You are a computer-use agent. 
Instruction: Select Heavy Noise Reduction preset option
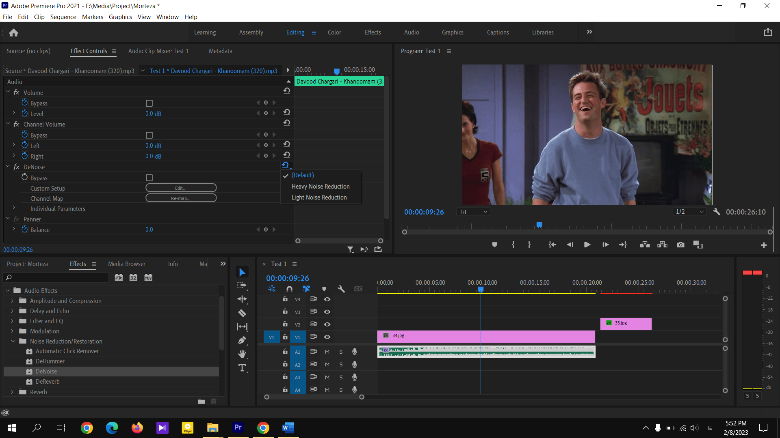click(321, 186)
